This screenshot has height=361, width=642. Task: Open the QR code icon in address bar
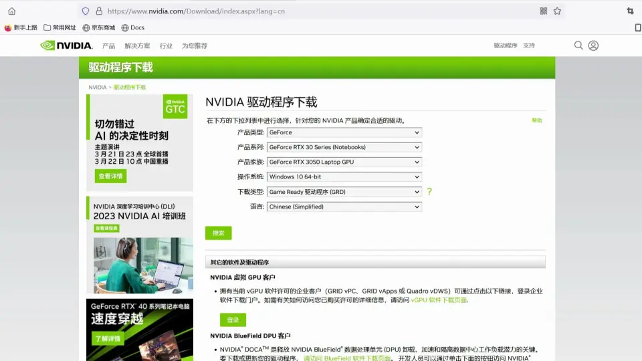[x=543, y=11]
